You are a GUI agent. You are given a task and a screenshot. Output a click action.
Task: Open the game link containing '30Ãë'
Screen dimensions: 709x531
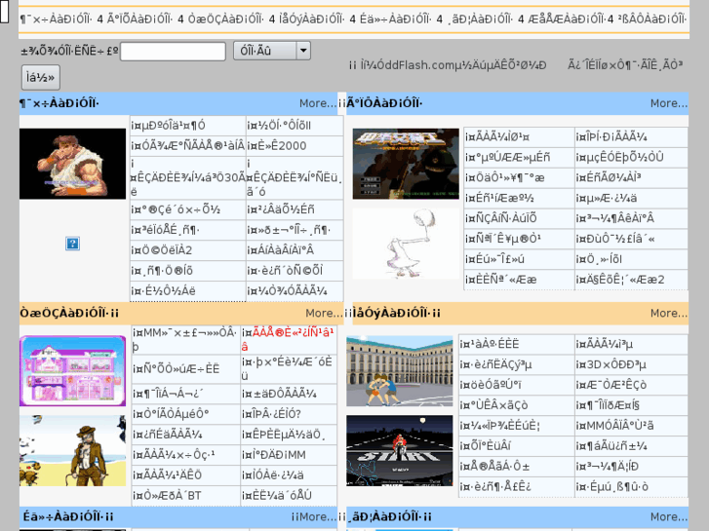click(x=187, y=177)
